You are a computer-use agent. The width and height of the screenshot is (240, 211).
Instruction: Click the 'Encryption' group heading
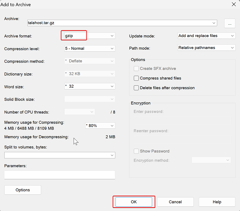click(141, 103)
